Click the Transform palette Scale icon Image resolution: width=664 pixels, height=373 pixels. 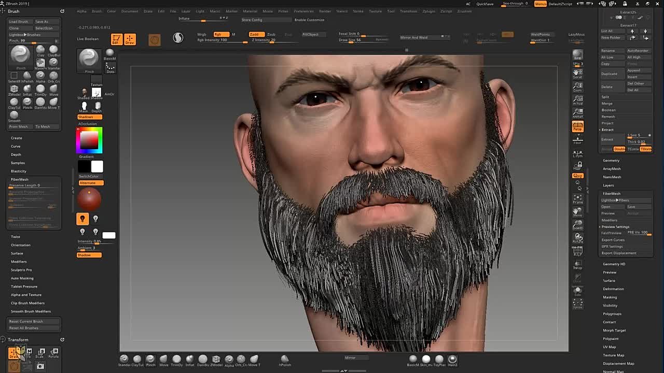click(x=40, y=353)
